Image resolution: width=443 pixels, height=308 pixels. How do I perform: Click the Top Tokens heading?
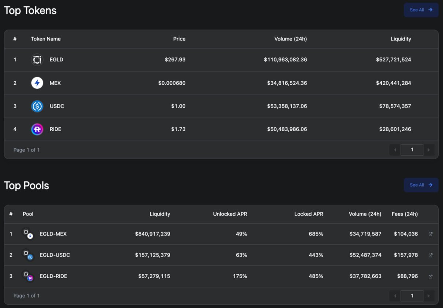(x=30, y=10)
